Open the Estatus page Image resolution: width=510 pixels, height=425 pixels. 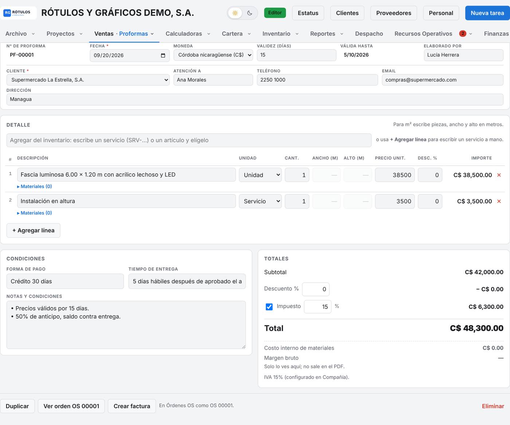tap(308, 13)
